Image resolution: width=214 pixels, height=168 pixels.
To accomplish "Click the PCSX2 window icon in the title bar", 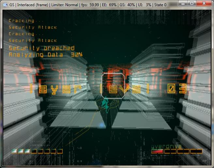I will [x=5, y=5].
